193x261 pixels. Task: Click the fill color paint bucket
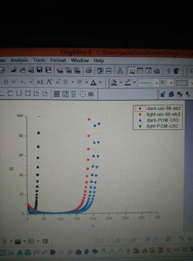114,82
